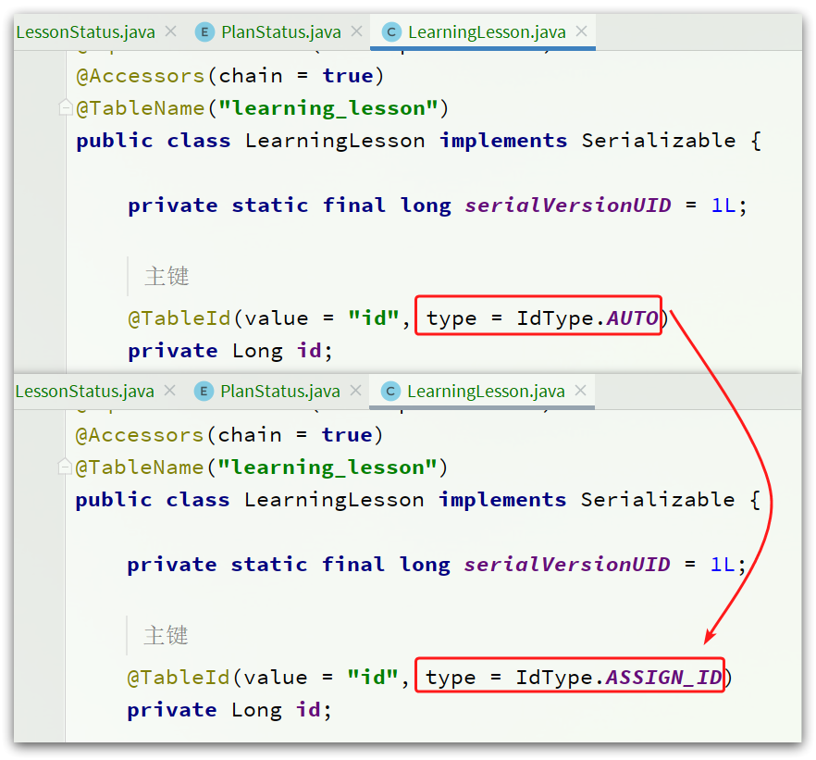This screenshot has height=760, width=816.
Task: Click Serializable in lower editor class declaration
Action: (657, 500)
